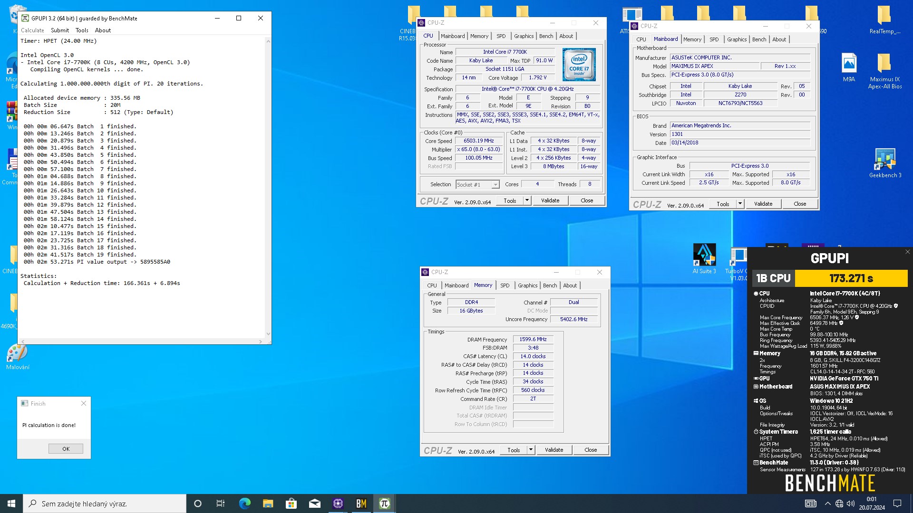The image size is (913, 513).
Task: Click the 173.271 s result score
Action: [851, 278]
